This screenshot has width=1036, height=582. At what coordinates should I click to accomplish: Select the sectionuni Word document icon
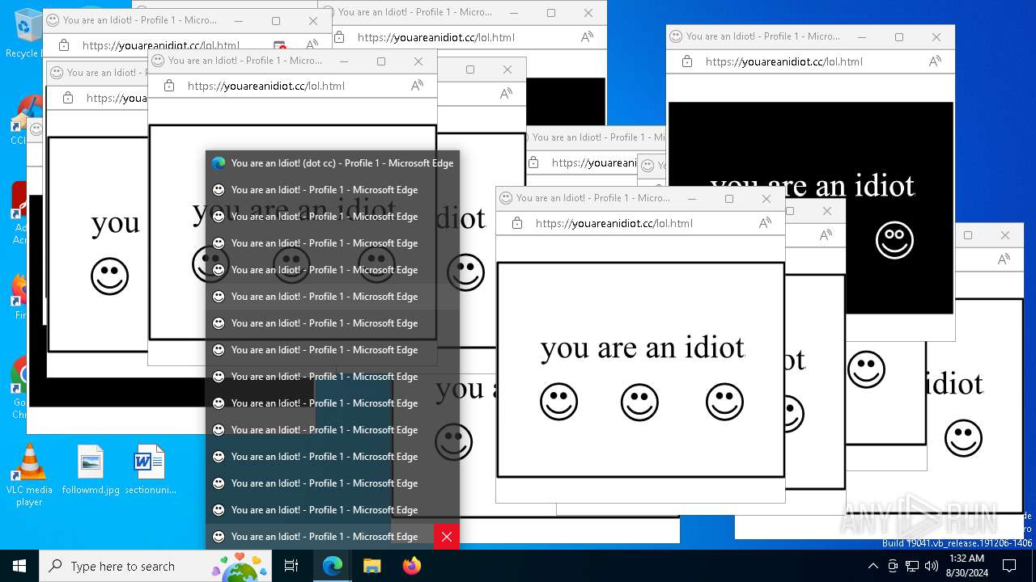point(151,470)
